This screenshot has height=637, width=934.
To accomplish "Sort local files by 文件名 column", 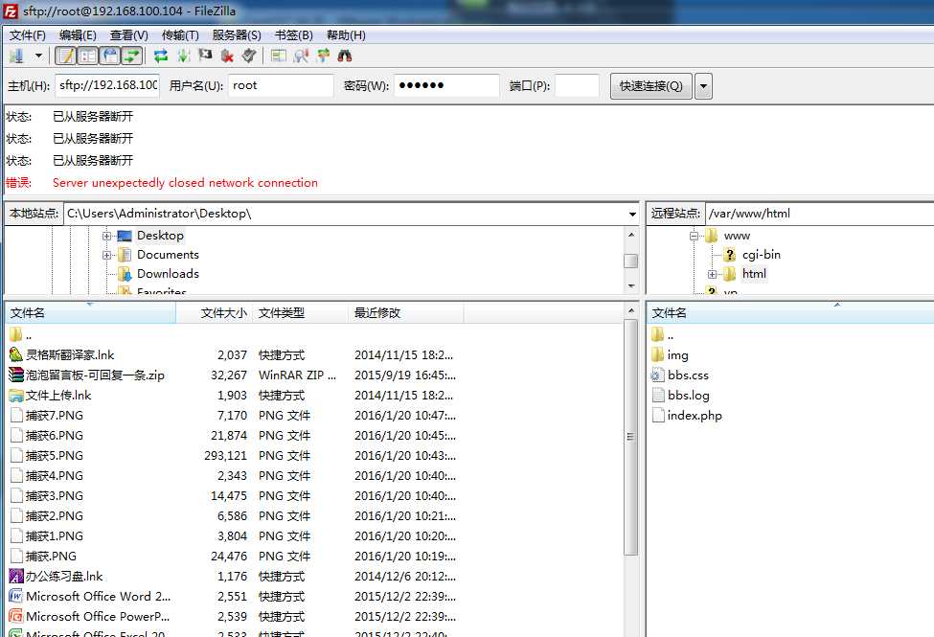I will tap(91, 313).
